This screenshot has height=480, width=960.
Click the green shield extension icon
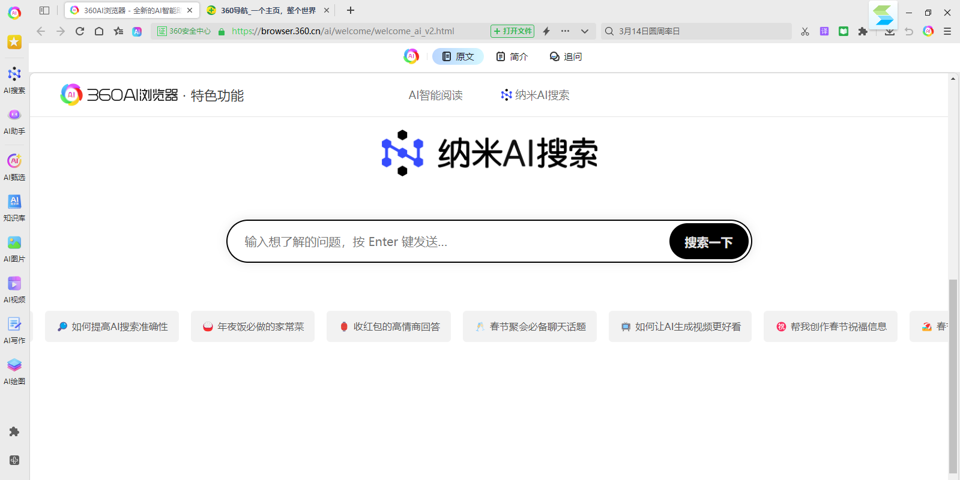click(x=844, y=31)
